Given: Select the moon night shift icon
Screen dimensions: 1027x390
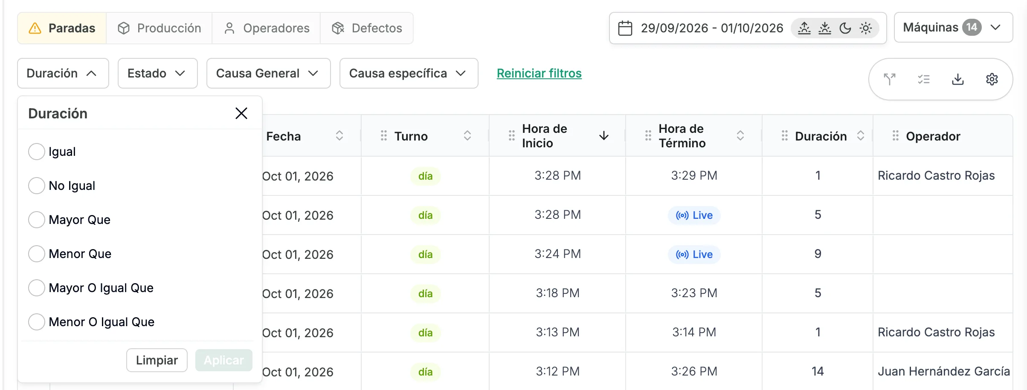Looking at the screenshot, I should pyautogui.click(x=845, y=28).
